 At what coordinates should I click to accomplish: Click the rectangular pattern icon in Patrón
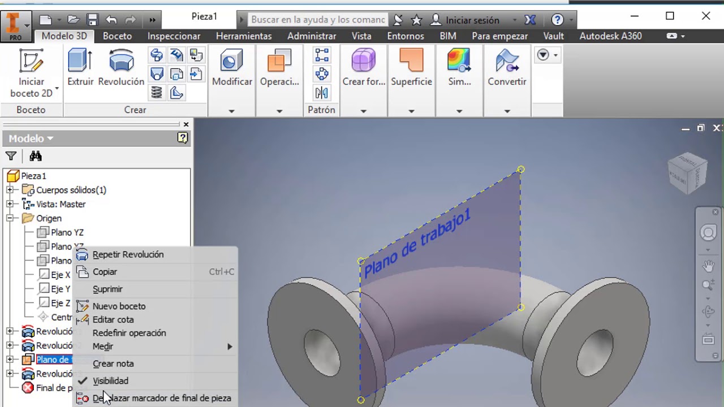[x=322, y=55]
